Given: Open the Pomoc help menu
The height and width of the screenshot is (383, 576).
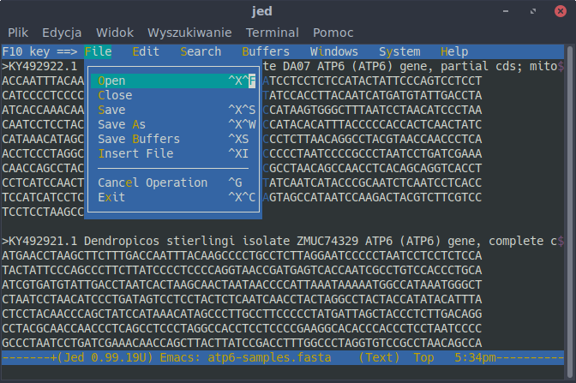Looking at the screenshot, I should 333,33.
